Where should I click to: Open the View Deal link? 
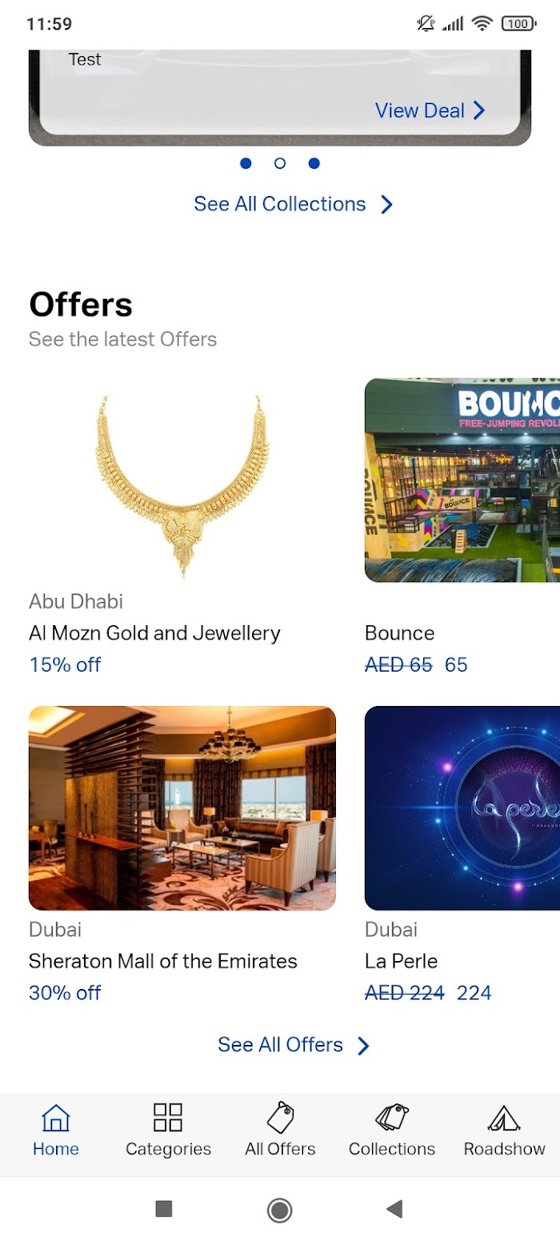[x=420, y=110]
